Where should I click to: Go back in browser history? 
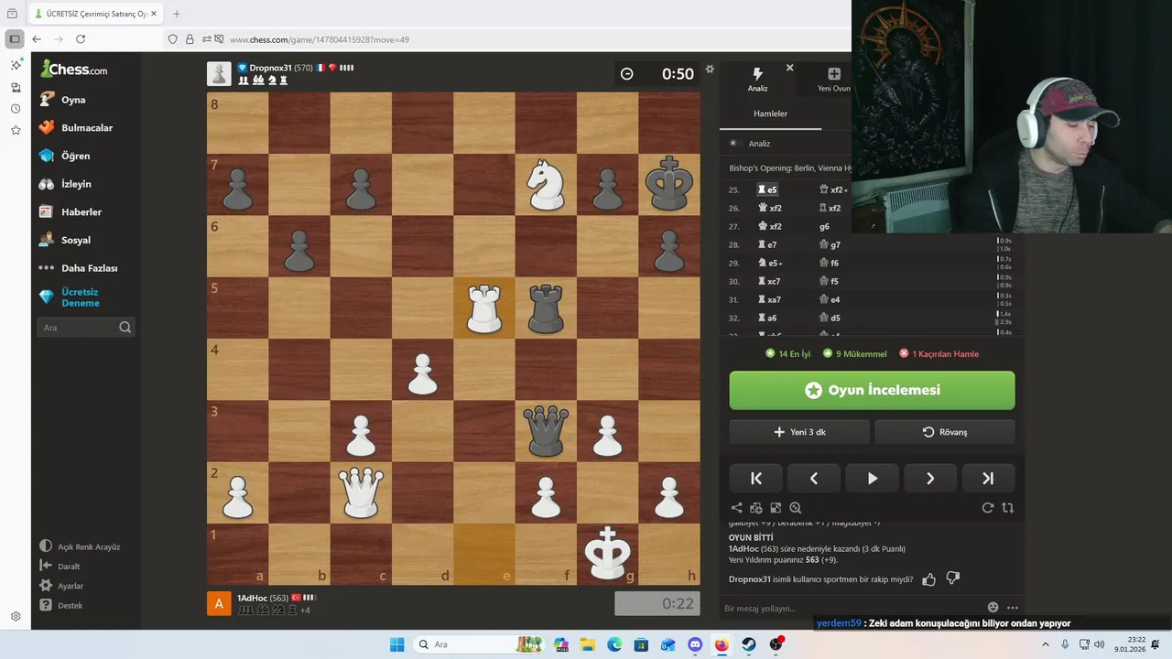pyautogui.click(x=37, y=39)
